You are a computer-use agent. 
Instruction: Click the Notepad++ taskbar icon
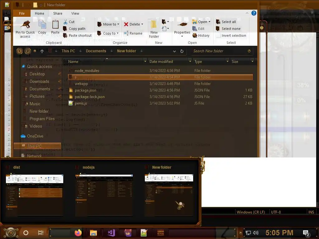pyautogui.click(x=144, y=233)
